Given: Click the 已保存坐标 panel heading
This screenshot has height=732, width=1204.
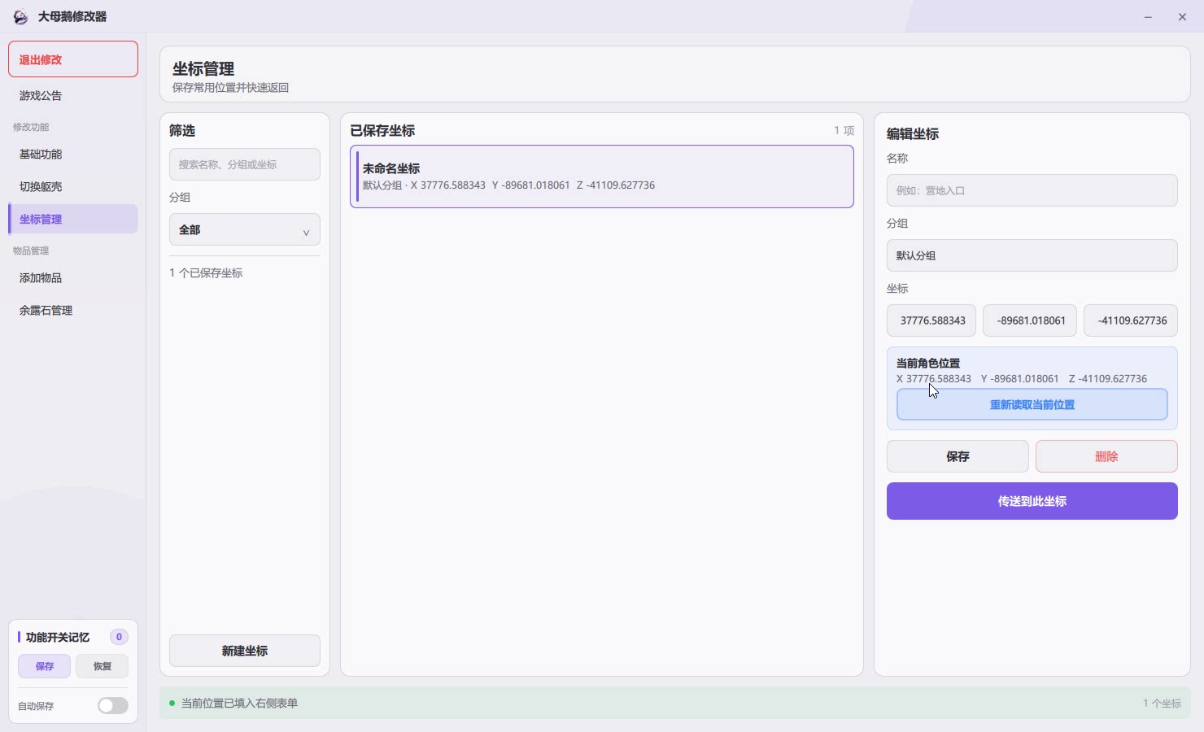Looking at the screenshot, I should click(x=382, y=130).
